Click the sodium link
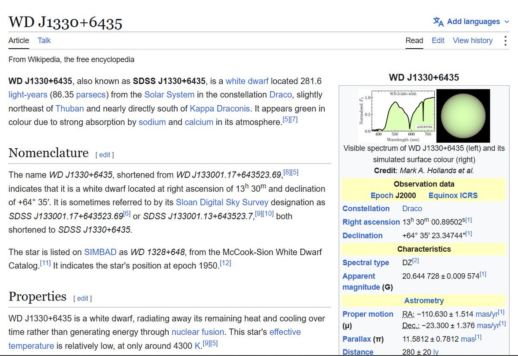 click(152, 122)
